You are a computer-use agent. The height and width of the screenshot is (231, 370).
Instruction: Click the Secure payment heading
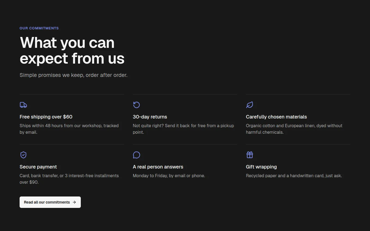pos(38,167)
